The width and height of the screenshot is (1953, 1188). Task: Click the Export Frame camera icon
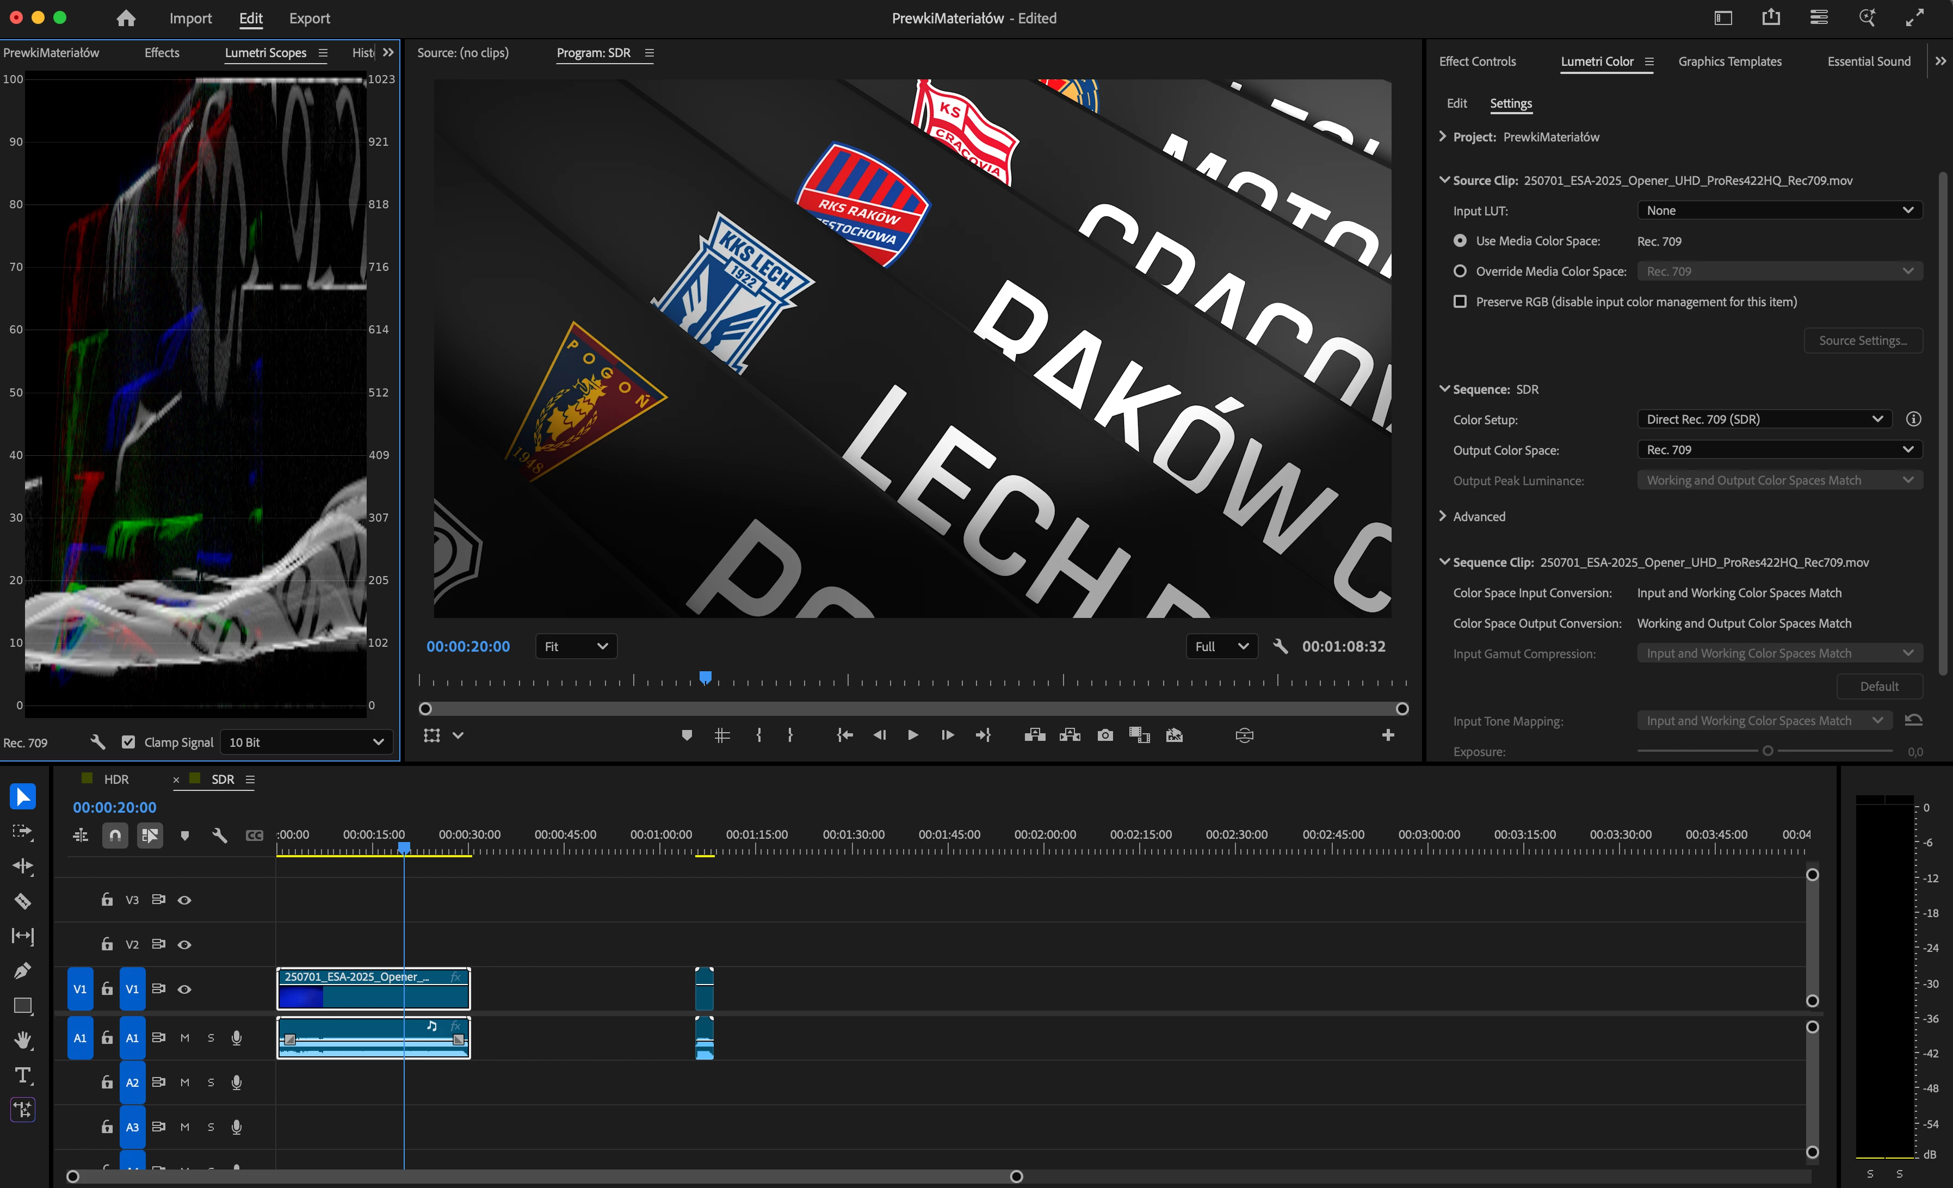(x=1105, y=735)
